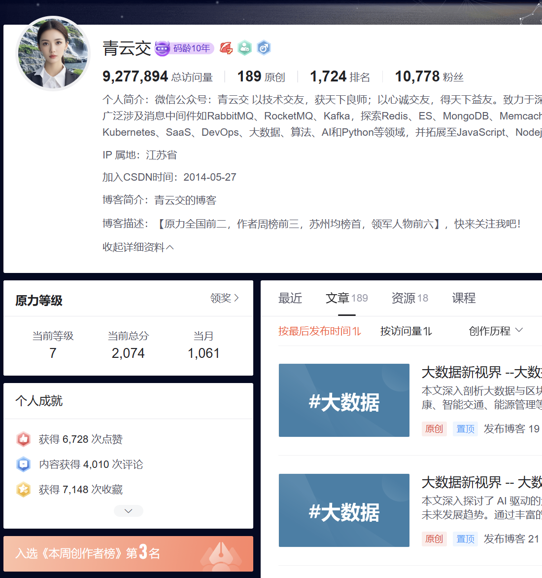
Task: Click the rocket icon on weekly creator banner
Action: point(221,557)
